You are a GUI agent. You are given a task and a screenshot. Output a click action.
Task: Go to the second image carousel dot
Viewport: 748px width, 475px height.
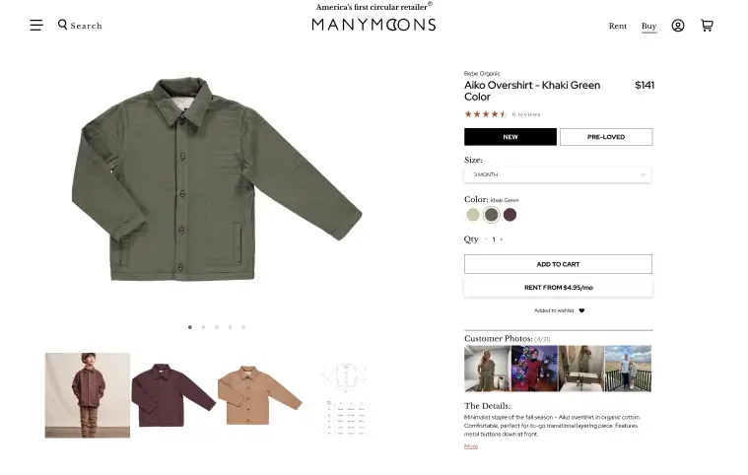click(204, 327)
